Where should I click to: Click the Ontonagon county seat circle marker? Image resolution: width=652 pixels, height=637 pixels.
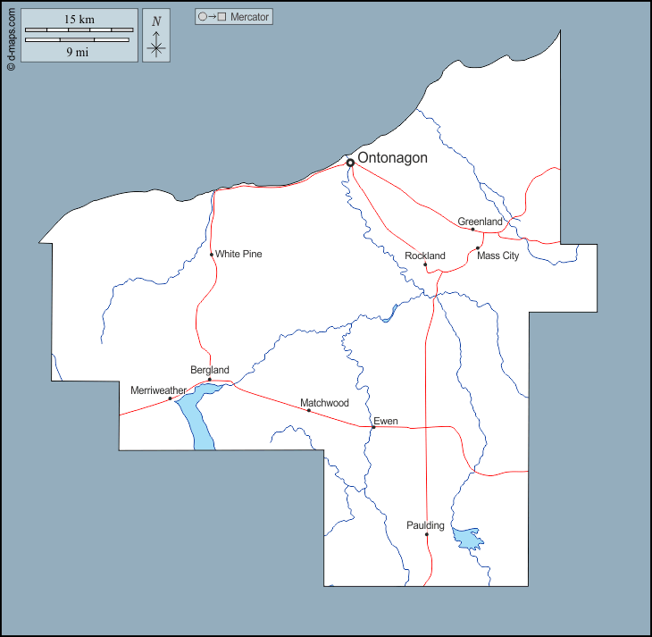[x=351, y=163]
